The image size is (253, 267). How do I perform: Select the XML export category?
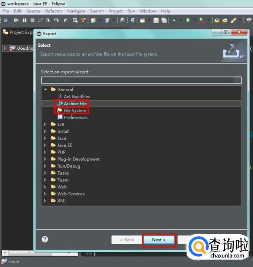62,201
